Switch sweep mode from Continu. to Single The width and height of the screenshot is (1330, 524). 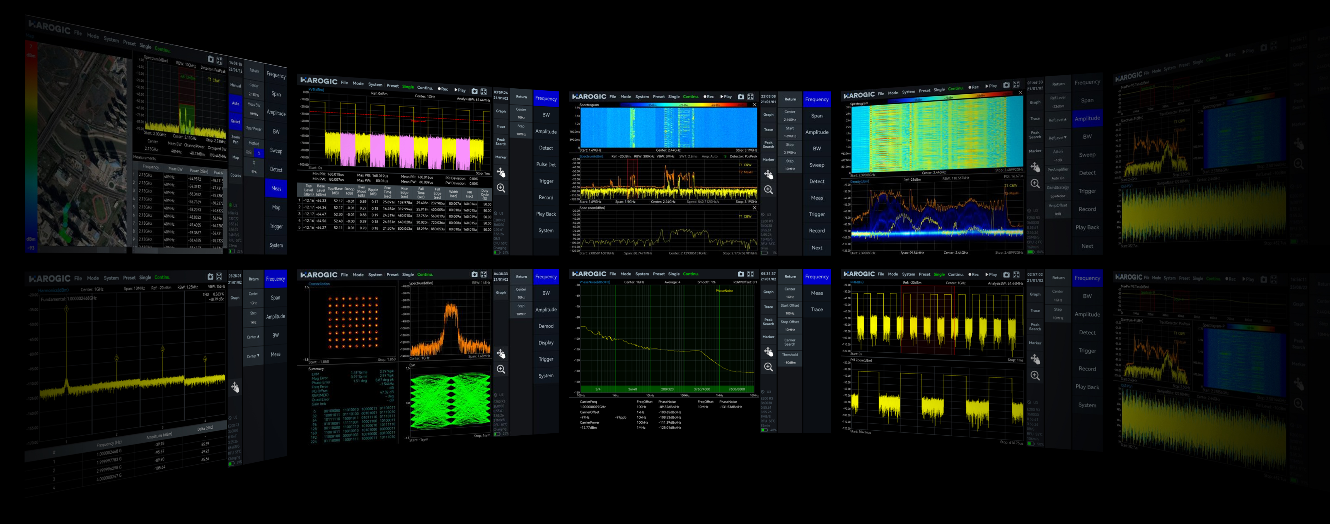(674, 97)
